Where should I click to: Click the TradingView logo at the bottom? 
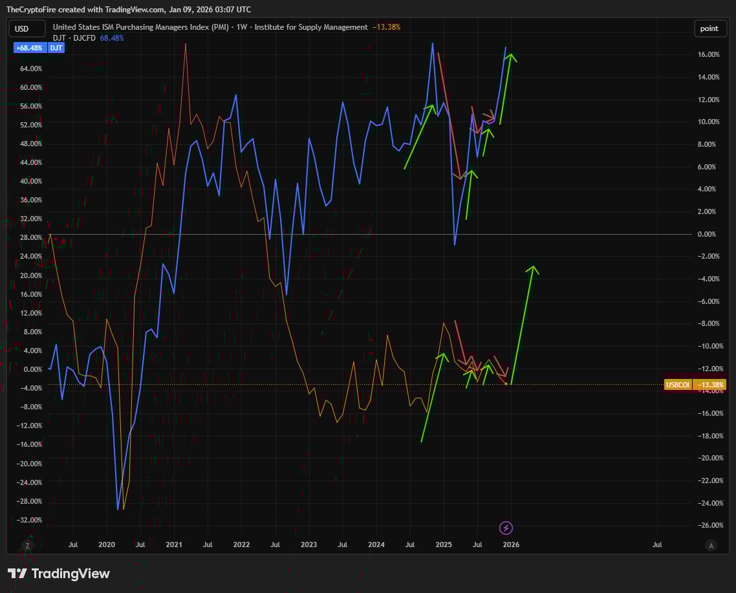pos(59,574)
